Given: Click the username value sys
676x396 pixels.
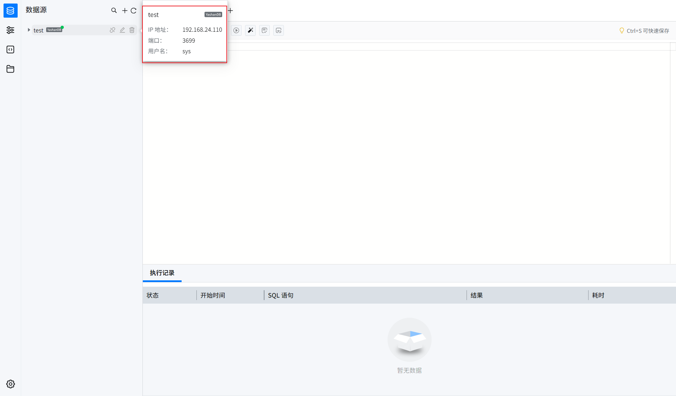Looking at the screenshot, I should 187,51.
